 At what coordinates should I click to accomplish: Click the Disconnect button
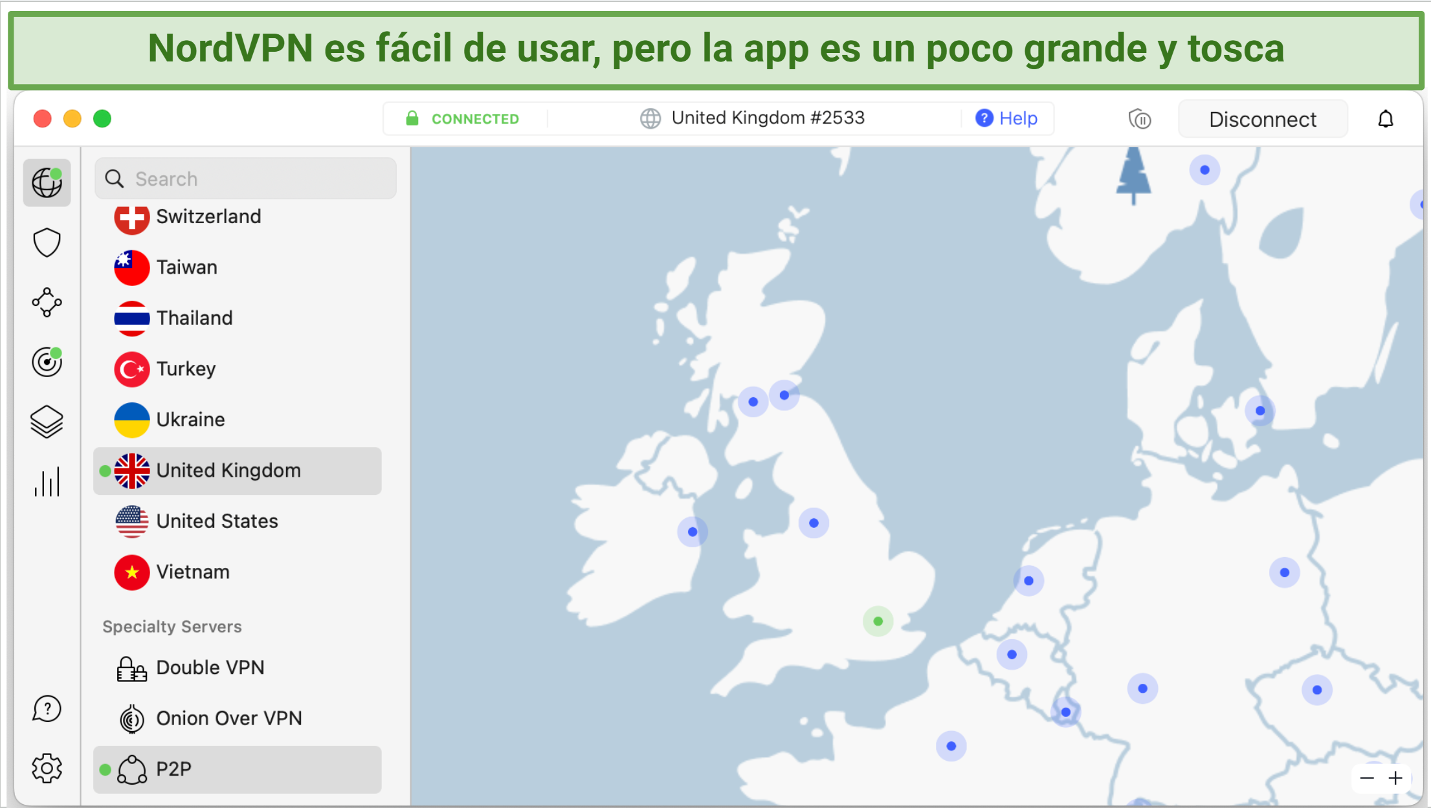click(x=1263, y=119)
